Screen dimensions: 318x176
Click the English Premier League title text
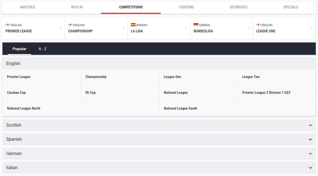(x=19, y=31)
